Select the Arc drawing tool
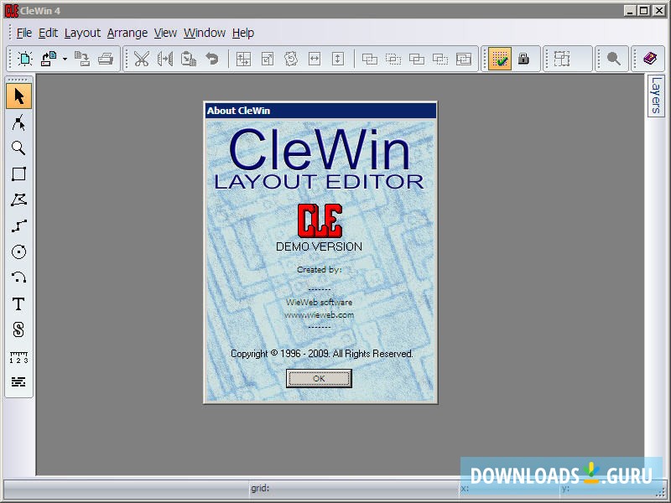This screenshot has height=503, width=671. click(17, 277)
